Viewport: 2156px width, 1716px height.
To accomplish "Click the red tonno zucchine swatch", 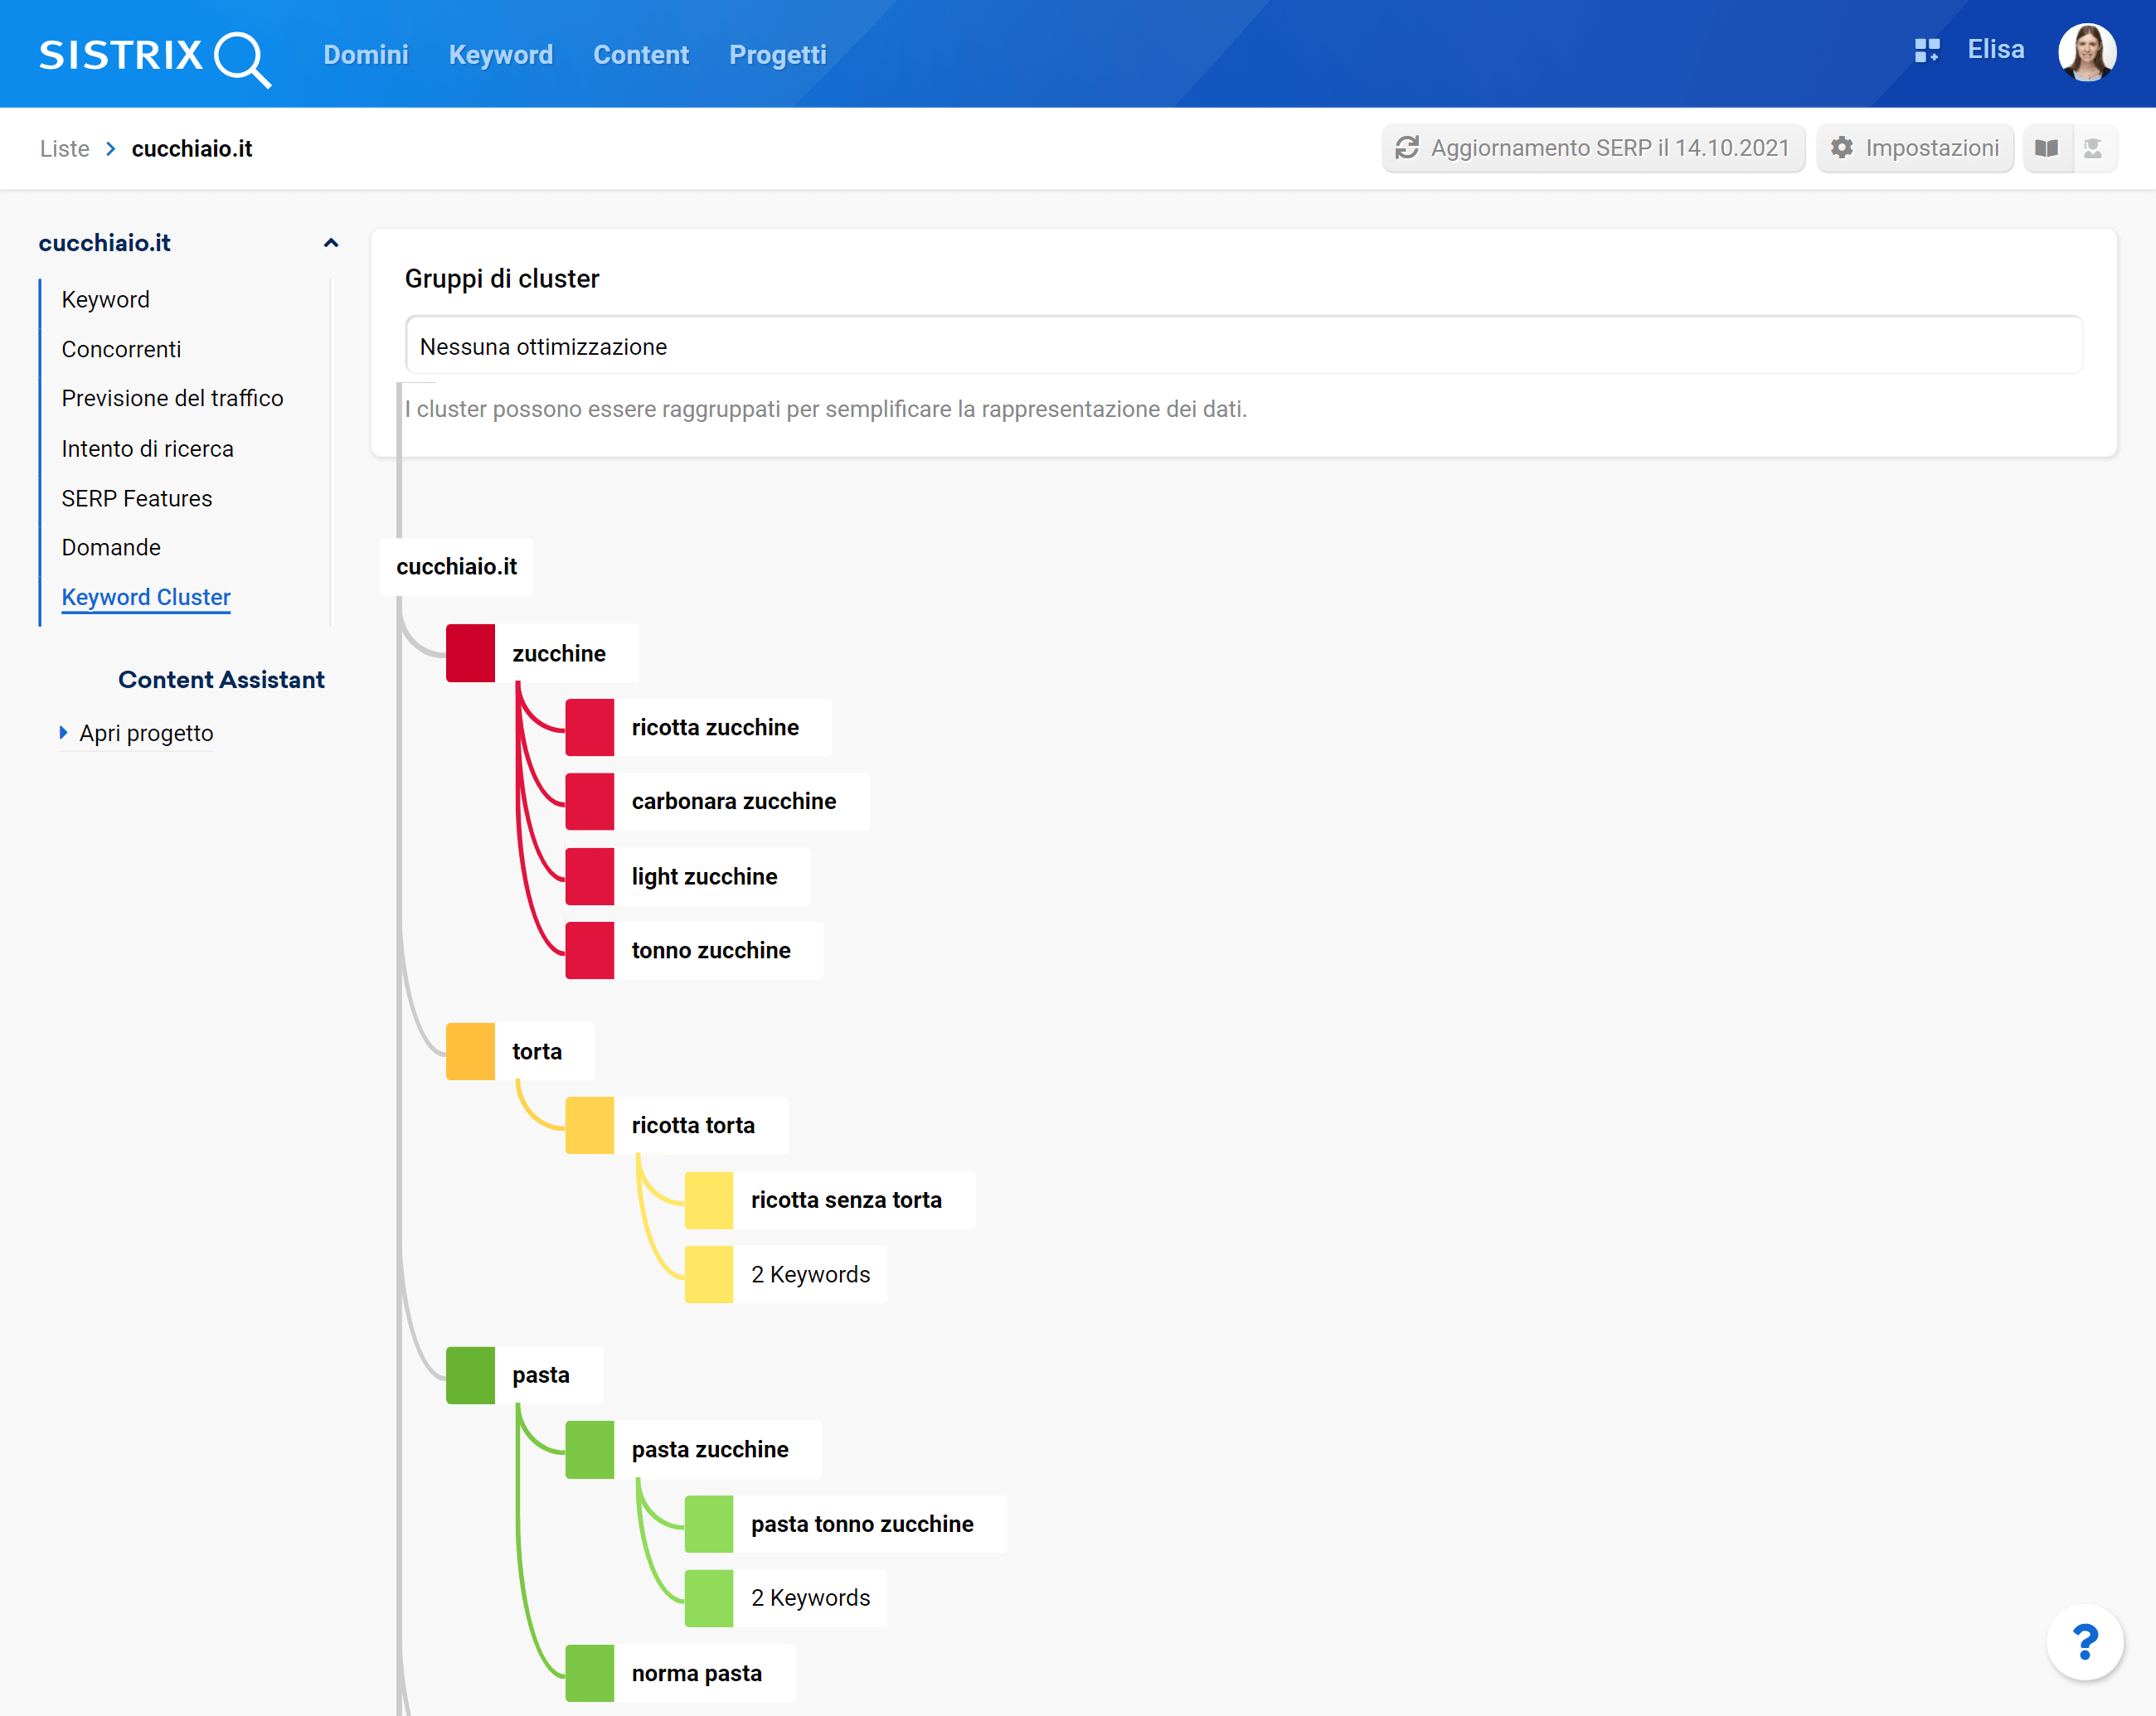I will pyautogui.click(x=589, y=951).
